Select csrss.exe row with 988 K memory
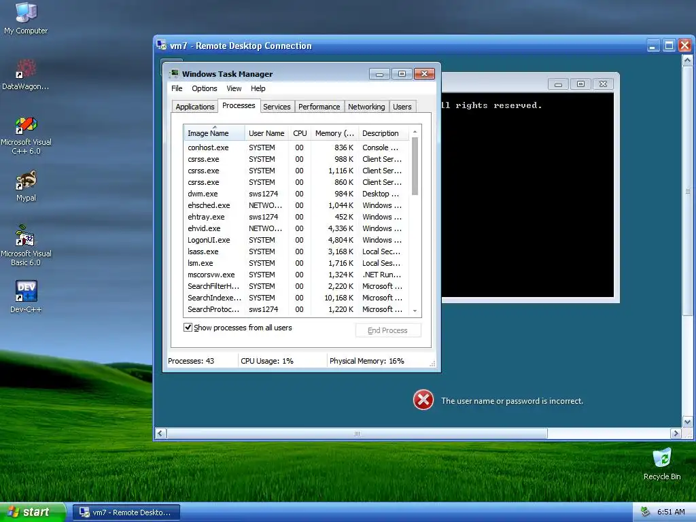Screen dimensions: 696x522 pyautogui.click(x=296, y=159)
